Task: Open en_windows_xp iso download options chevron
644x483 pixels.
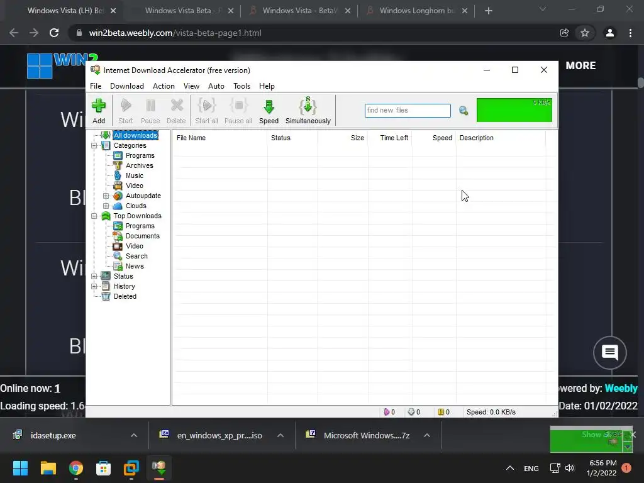Action: pos(280,435)
